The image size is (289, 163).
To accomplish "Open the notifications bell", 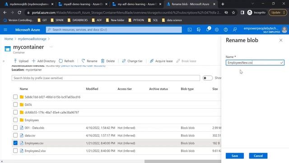I will pyautogui.click(x=208, y=29).
